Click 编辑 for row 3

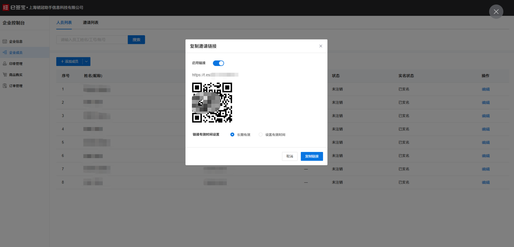point(486,116)
